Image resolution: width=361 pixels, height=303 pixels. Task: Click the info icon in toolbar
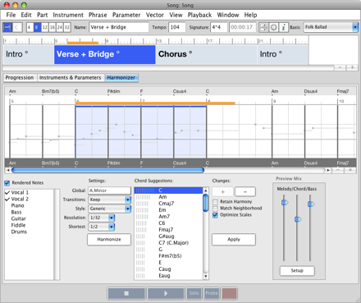tap(284, 27)
